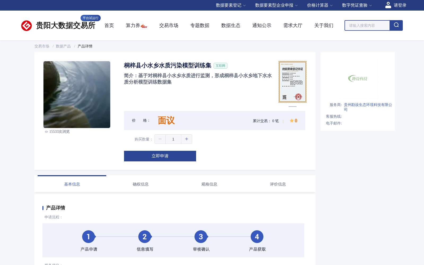The width and height of the screenshot is (424, 265).
Task: Click step 1 circle 产品申请
Action: 89,237
